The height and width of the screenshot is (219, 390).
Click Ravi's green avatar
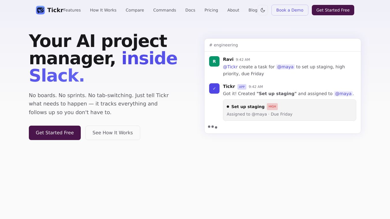214,61
